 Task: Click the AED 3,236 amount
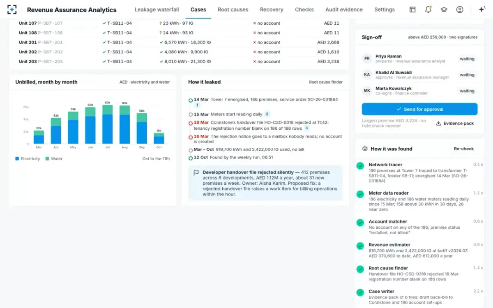[328, 62]
